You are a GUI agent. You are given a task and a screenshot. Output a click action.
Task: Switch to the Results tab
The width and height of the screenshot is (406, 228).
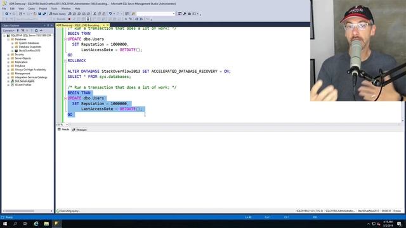point(63,129)
